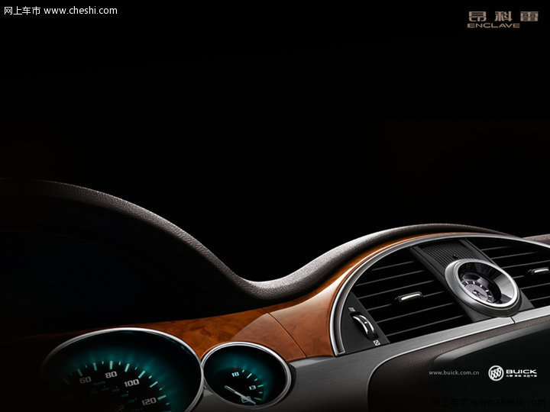The width and height of the screenshot is (550, 412).
Task: Click the small symbol below the vent thumbwheel
Action: pos(377,344)
